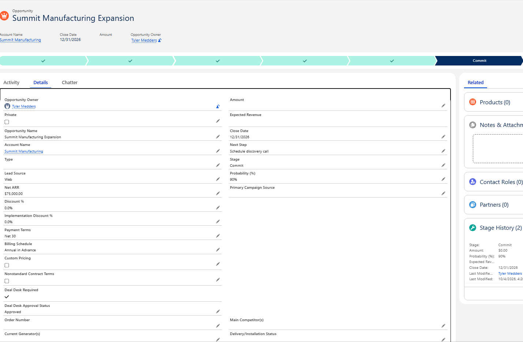Viewport: 523px width, 342px height.
Task: Select the Commit stage in path
Action: [479, 61]
